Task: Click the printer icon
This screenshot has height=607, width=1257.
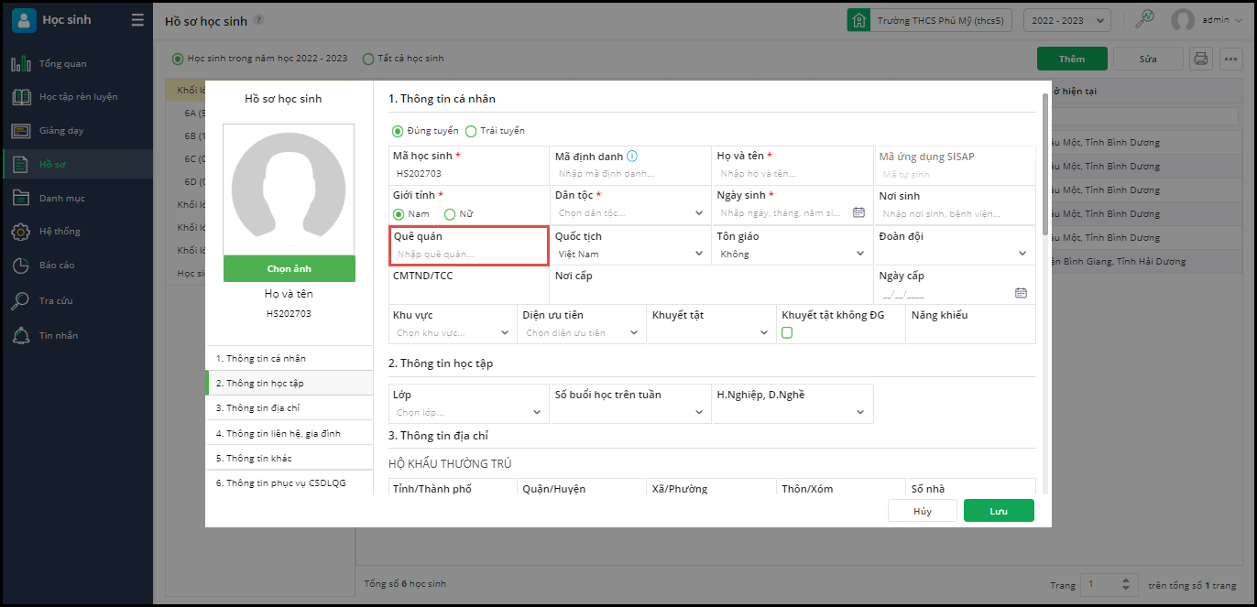Action: coord(1200,59)
